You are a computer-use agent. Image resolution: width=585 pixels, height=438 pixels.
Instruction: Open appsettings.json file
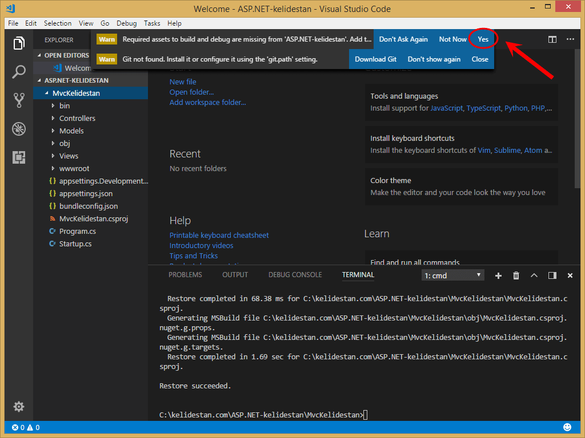[x=86, y=194]
